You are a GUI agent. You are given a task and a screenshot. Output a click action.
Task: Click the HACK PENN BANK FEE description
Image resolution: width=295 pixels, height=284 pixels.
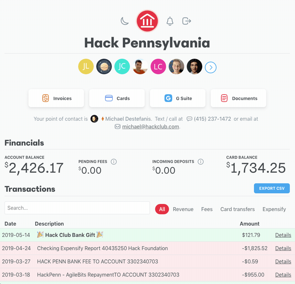pyautogui.click(x=98, y=261)
